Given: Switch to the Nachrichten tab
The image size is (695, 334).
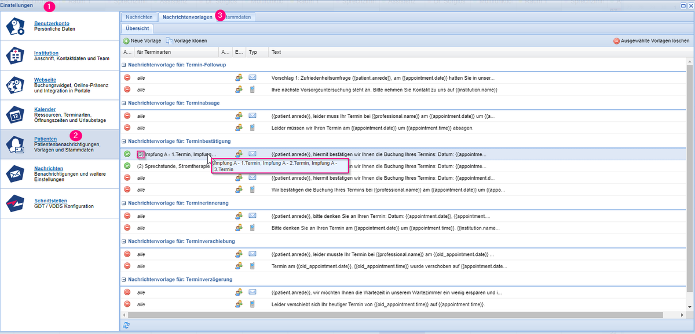Looking at the screenshot, I should 139,17.
